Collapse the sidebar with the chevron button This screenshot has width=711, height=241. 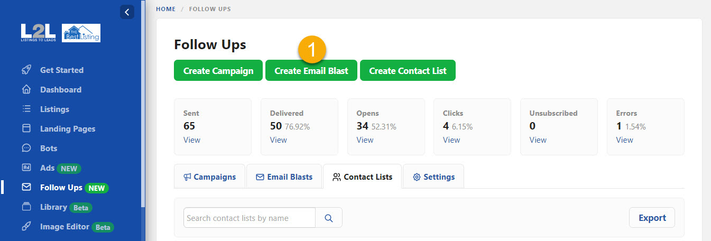pyautogui.click(x=127, y=12)
